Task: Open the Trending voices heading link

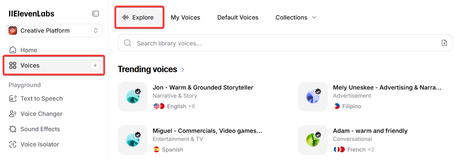Action: pos(148,69)
